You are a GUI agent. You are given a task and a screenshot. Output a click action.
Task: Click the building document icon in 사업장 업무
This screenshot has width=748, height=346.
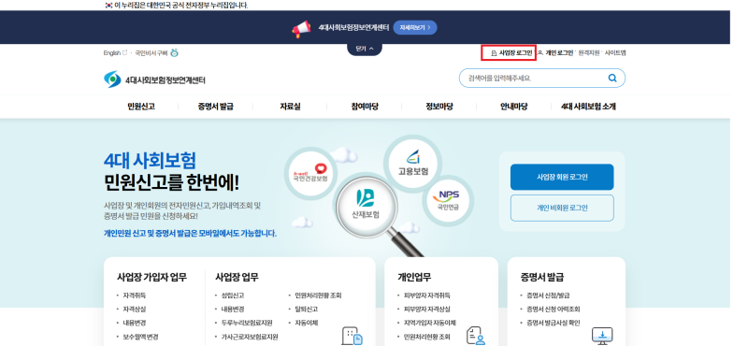[x=352, y=336]
